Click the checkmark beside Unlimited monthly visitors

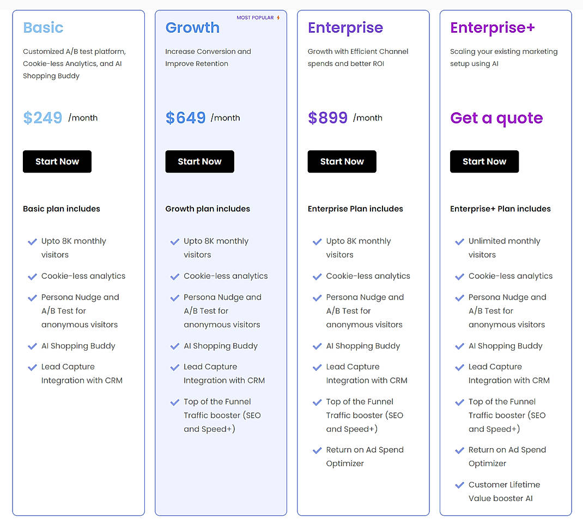pyautogui.click(x=459, y=241)
